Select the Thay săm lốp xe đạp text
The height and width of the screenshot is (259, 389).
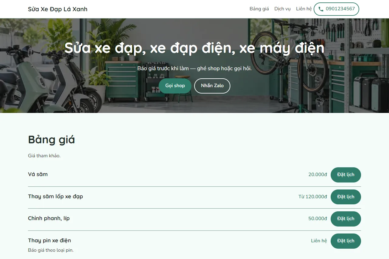click(x=55, y=196)
